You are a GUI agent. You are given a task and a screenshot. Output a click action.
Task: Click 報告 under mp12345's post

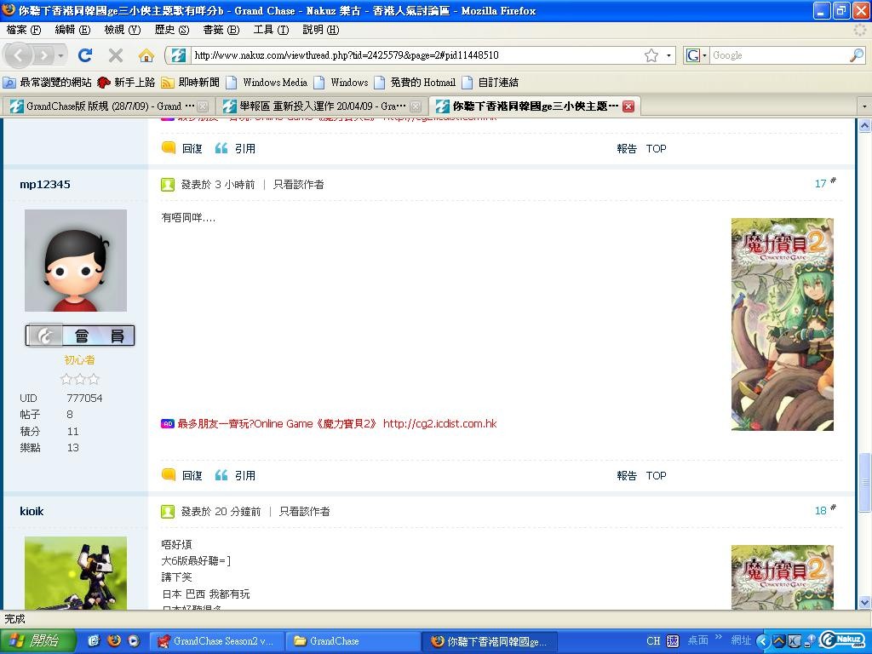tap(627, 476)
